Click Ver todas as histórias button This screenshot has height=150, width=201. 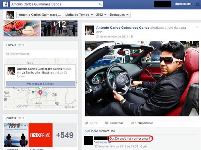point(40,84)
